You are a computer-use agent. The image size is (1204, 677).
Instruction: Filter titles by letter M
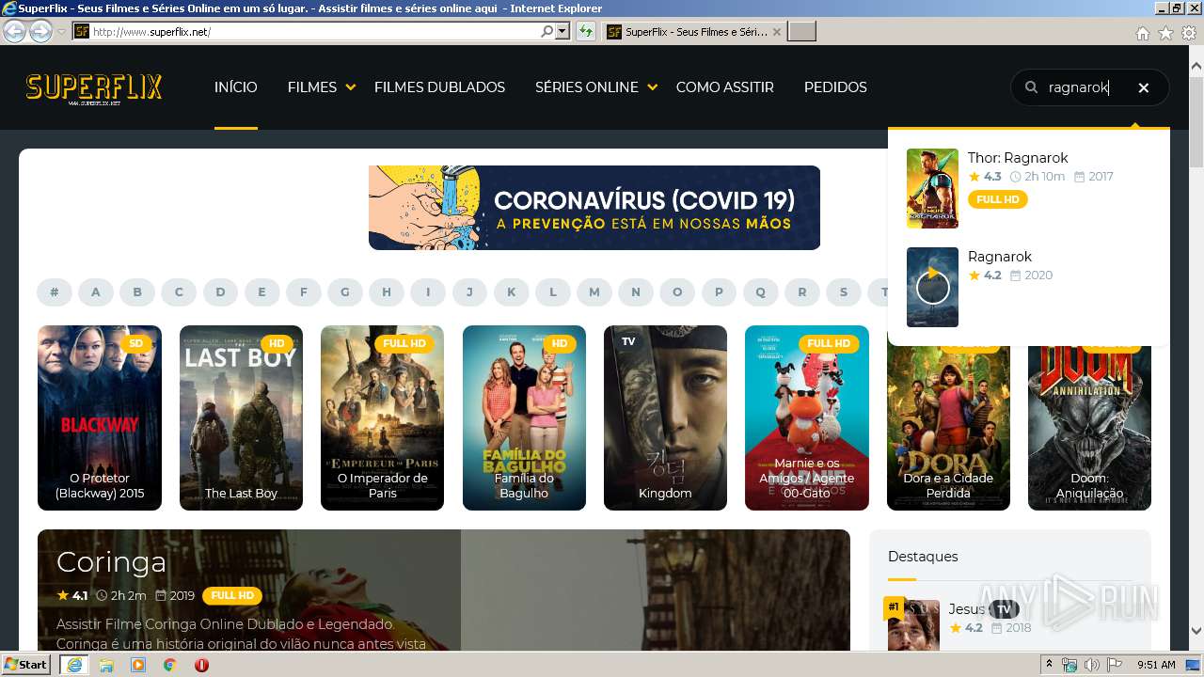[x=594, y=292]
